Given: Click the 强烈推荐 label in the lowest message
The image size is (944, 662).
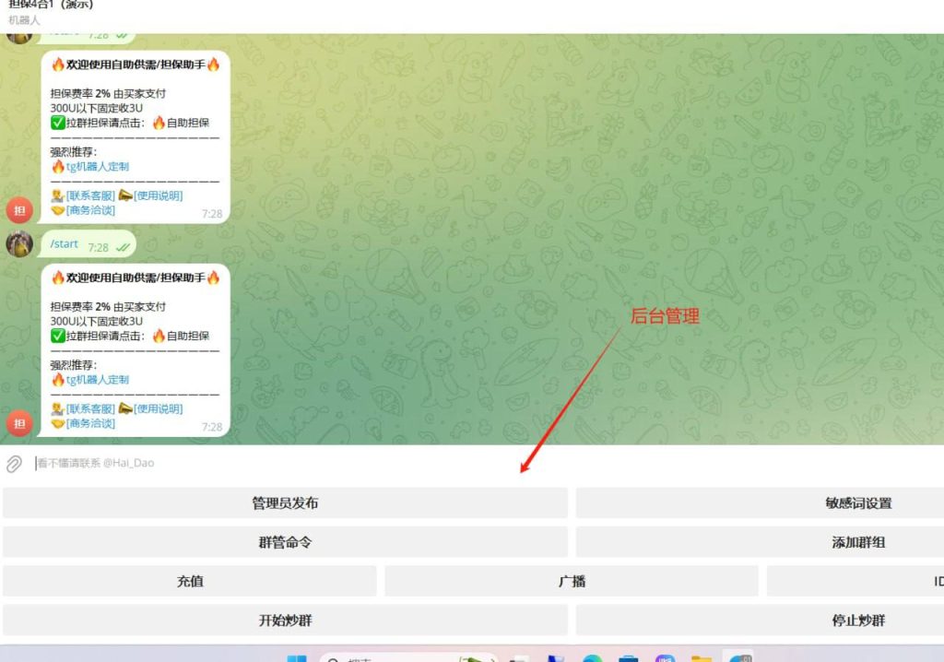Looking at the screenshot, I should coord(73,366).
